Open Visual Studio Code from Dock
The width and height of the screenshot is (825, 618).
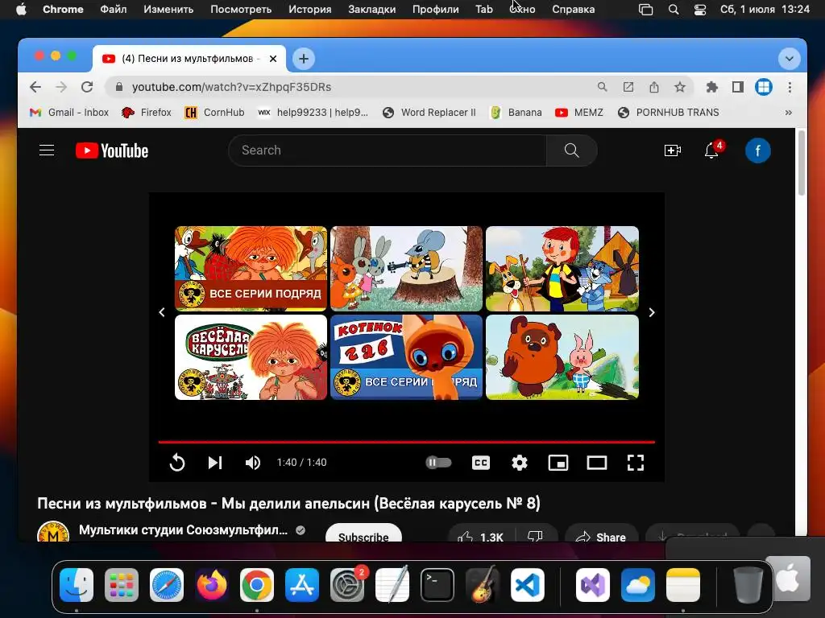pos(528,585)
